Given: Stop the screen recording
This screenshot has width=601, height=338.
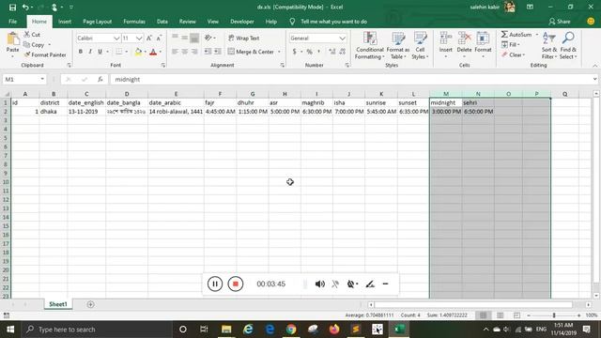Looking at the screenshot, I should 236,284.
